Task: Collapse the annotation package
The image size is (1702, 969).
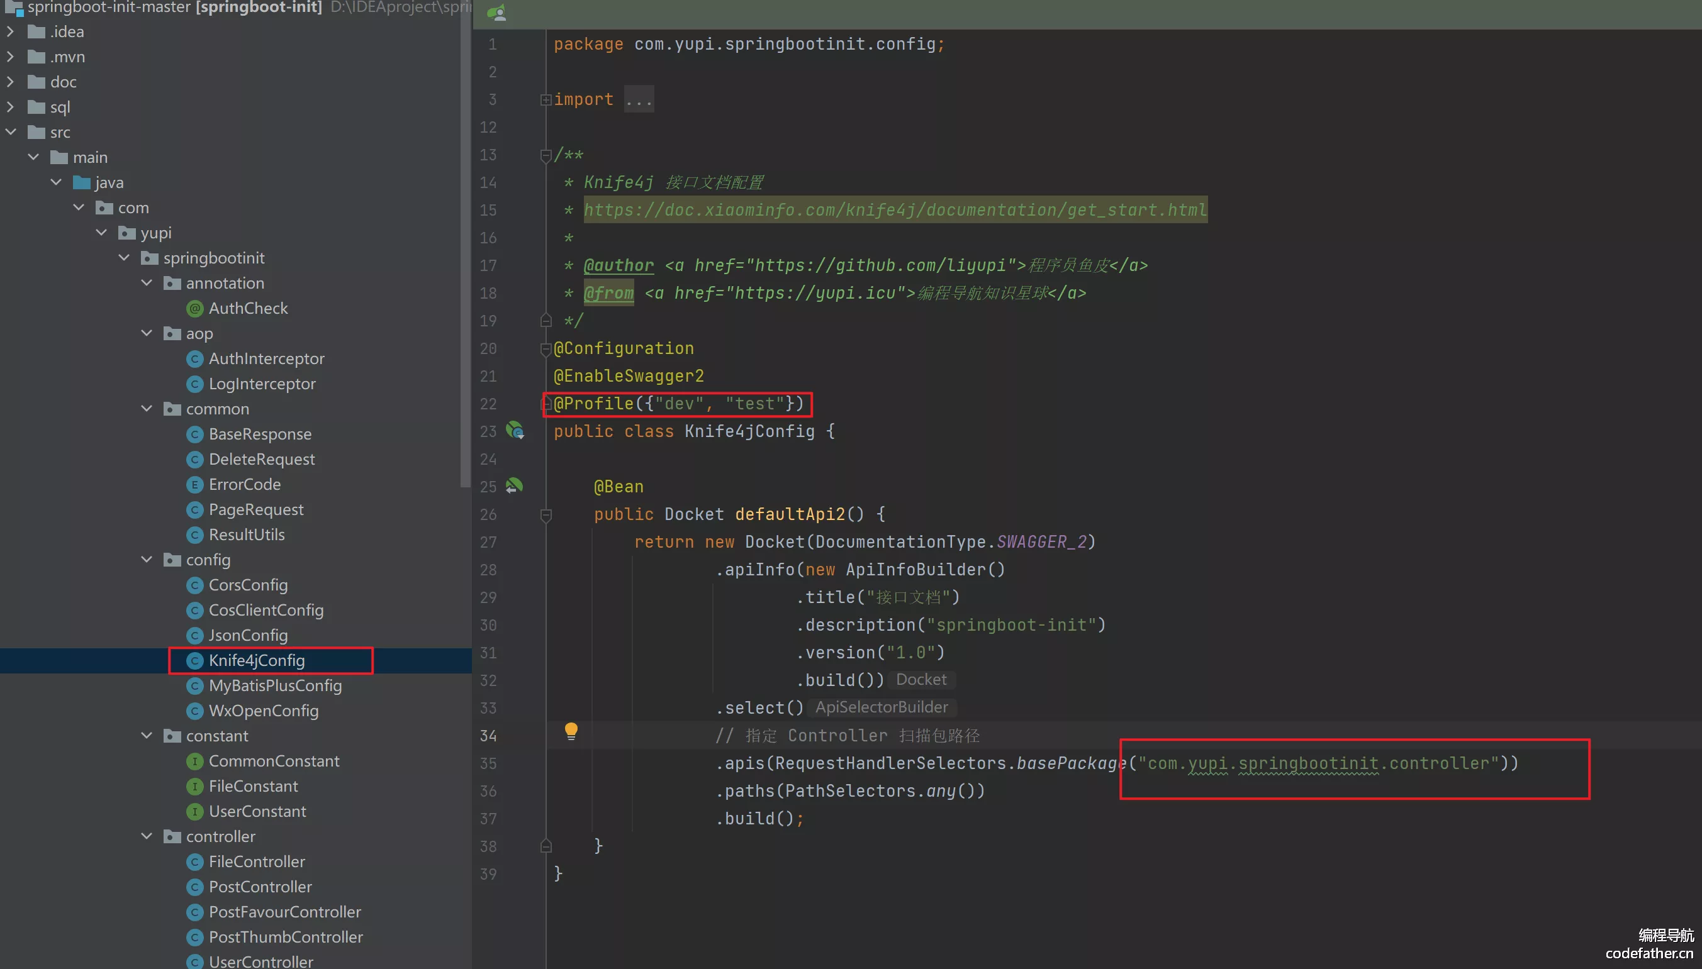Action: (147, 283)
